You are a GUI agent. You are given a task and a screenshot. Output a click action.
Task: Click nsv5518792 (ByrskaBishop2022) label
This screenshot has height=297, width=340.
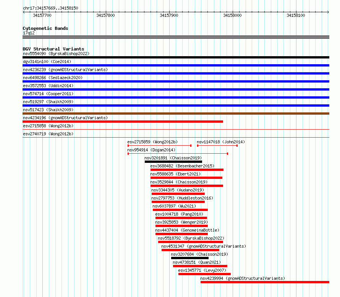(x=191, y=238)
